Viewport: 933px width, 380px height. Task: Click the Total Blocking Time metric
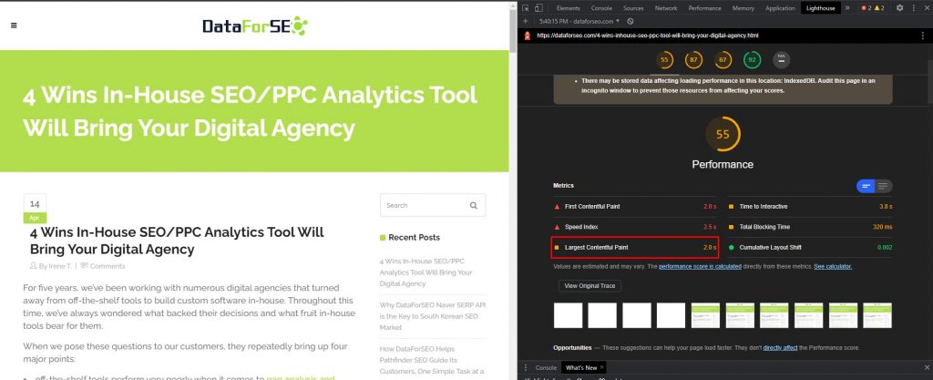[810, 227]
